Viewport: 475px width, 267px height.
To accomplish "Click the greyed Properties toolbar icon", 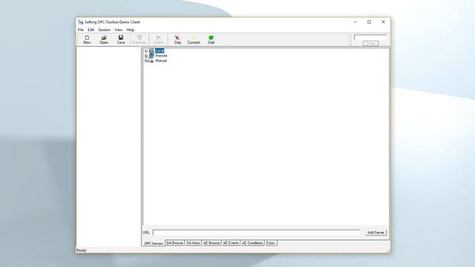I will 140,38.
